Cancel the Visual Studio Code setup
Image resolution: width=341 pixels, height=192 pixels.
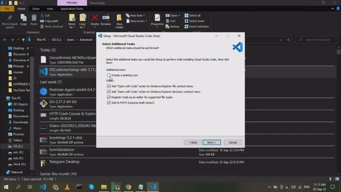click(233, 142)
